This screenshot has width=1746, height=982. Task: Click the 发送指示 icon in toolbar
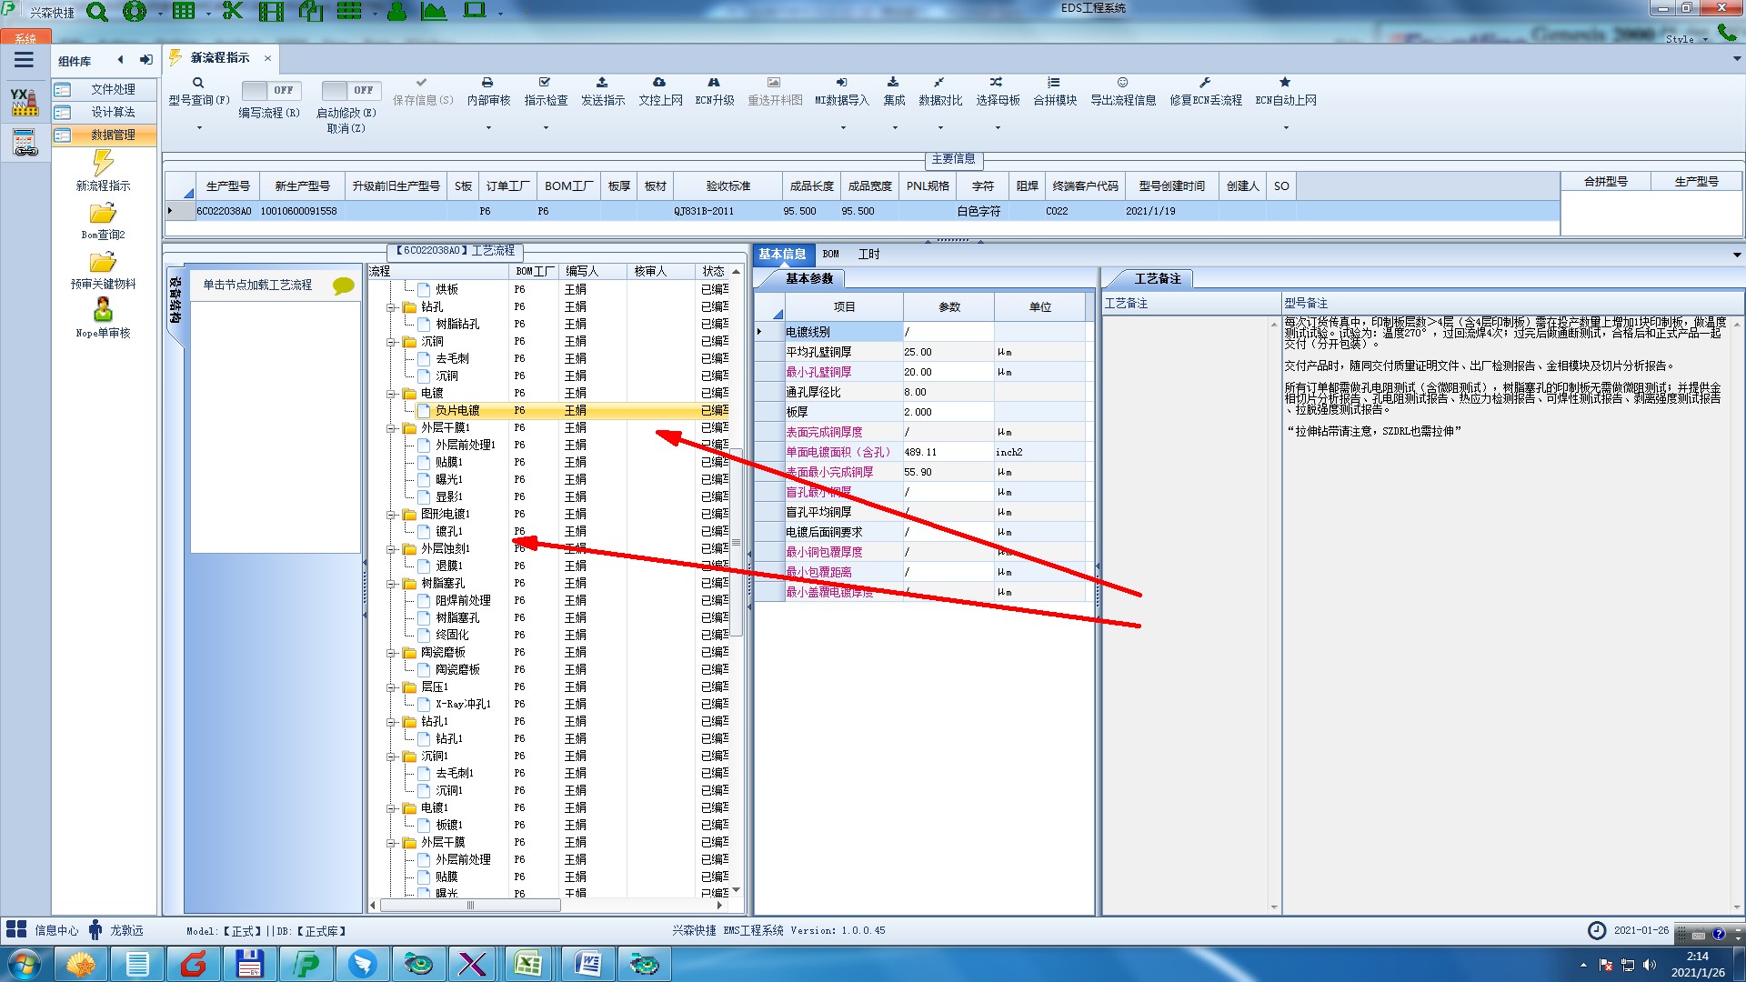point(602,83)
